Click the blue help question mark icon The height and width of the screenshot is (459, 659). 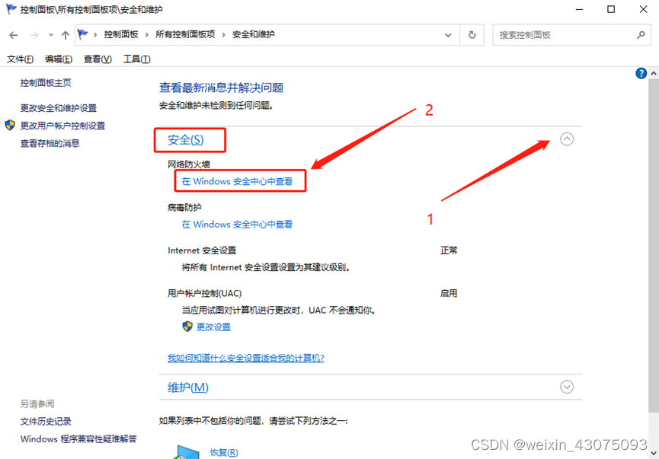coord(641,73)
